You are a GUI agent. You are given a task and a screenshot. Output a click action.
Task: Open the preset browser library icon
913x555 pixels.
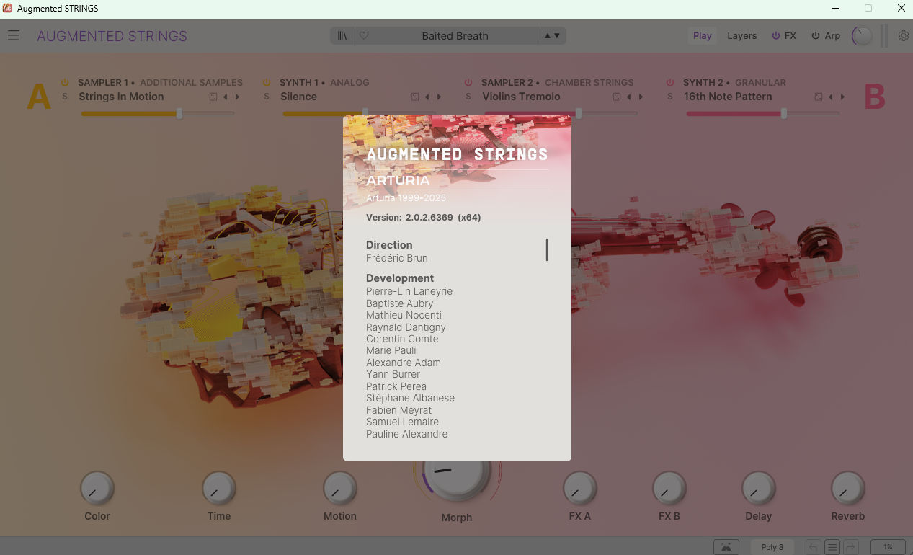click(342, 35)
